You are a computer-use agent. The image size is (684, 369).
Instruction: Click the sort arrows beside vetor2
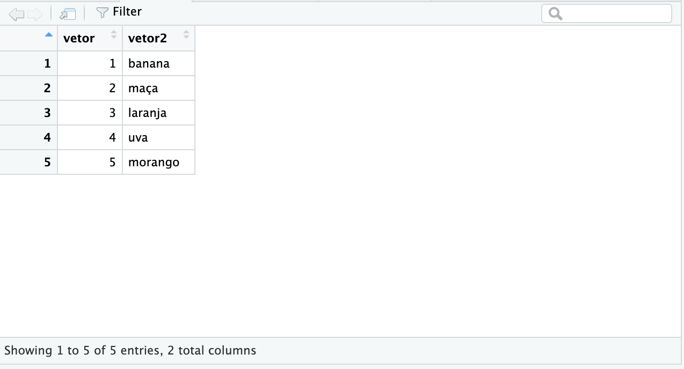coord(186,35)
